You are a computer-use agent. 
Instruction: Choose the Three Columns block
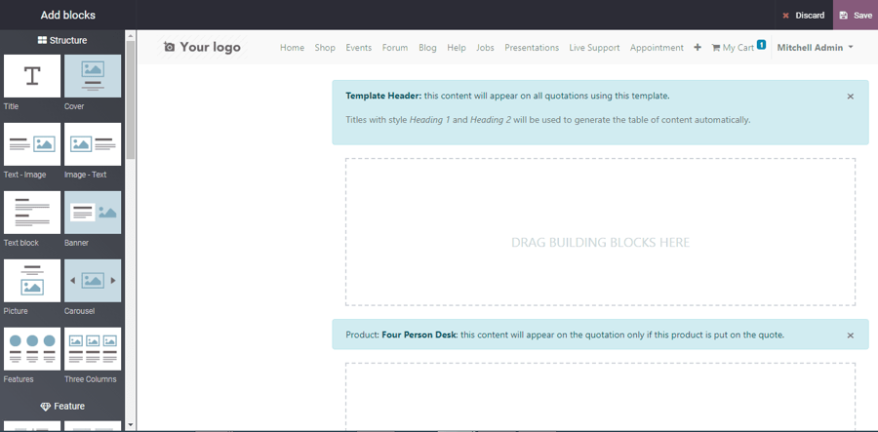click(93, 349)
